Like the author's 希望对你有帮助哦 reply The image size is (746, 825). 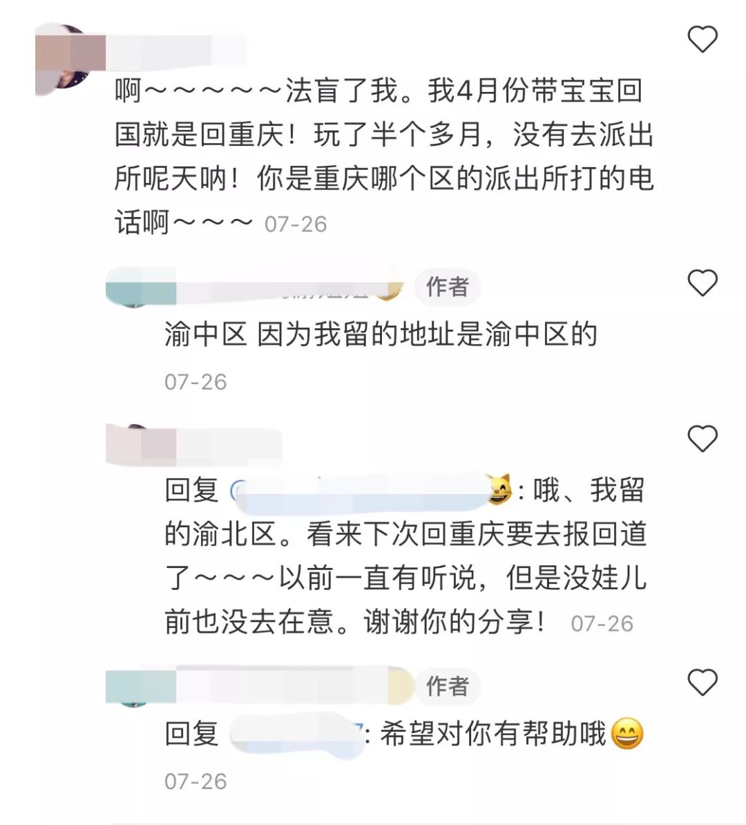702,683
